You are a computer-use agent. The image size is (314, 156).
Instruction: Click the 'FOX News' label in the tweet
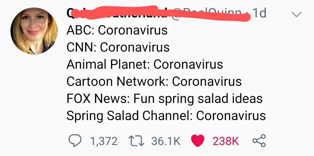[x=97, y=99]
